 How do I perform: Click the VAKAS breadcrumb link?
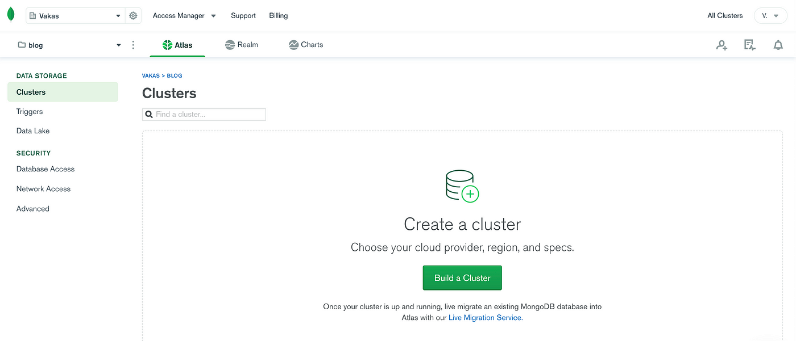click(151, 75)
